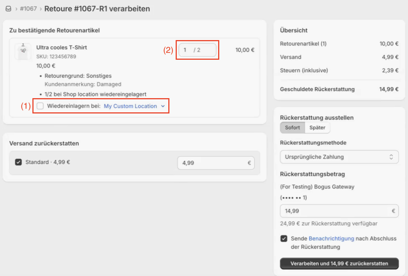Click the up-down arrows on Rückerstattungsmethode select
Image resolution: width=408 pixels, height=276 pixels.
(x=391, y=157)
